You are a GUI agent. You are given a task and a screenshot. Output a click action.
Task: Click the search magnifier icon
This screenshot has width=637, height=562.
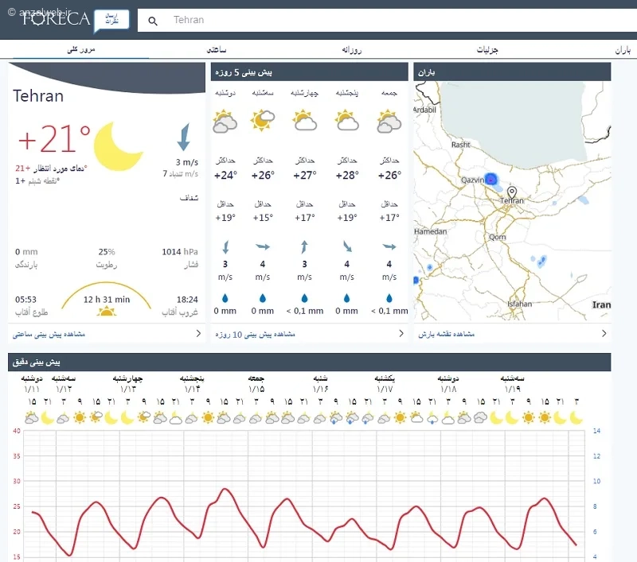point(153,21)
